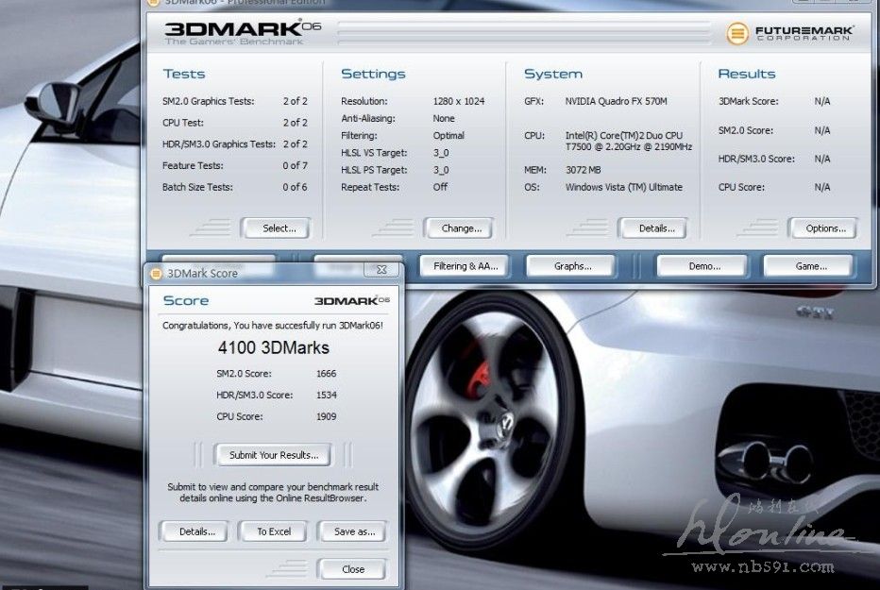
Task: Open Options... under Results section
Action: click(x=824, y=228)
